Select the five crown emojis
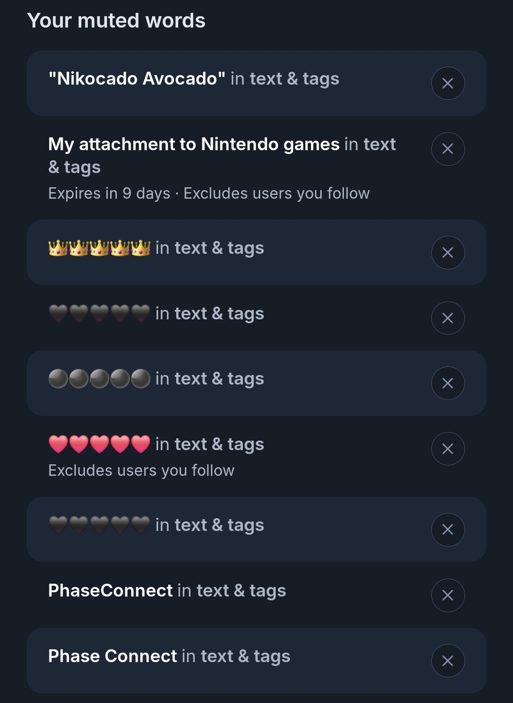Viewport: 513px width, 703px height. point(99,248)
